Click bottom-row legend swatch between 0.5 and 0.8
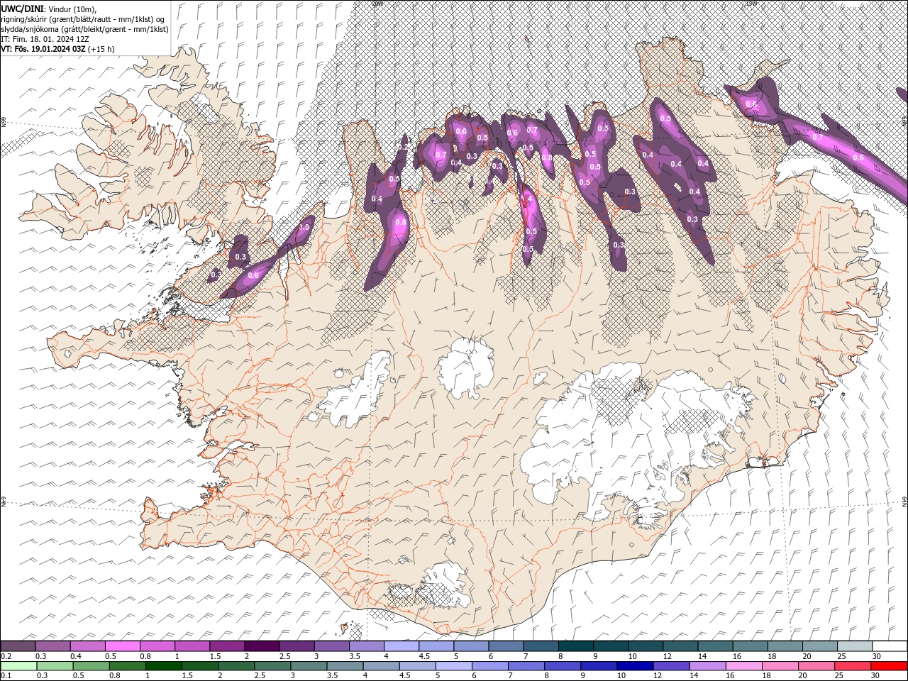Image resolution: width=908 pixels, height=681 pixels. [91, 666]
